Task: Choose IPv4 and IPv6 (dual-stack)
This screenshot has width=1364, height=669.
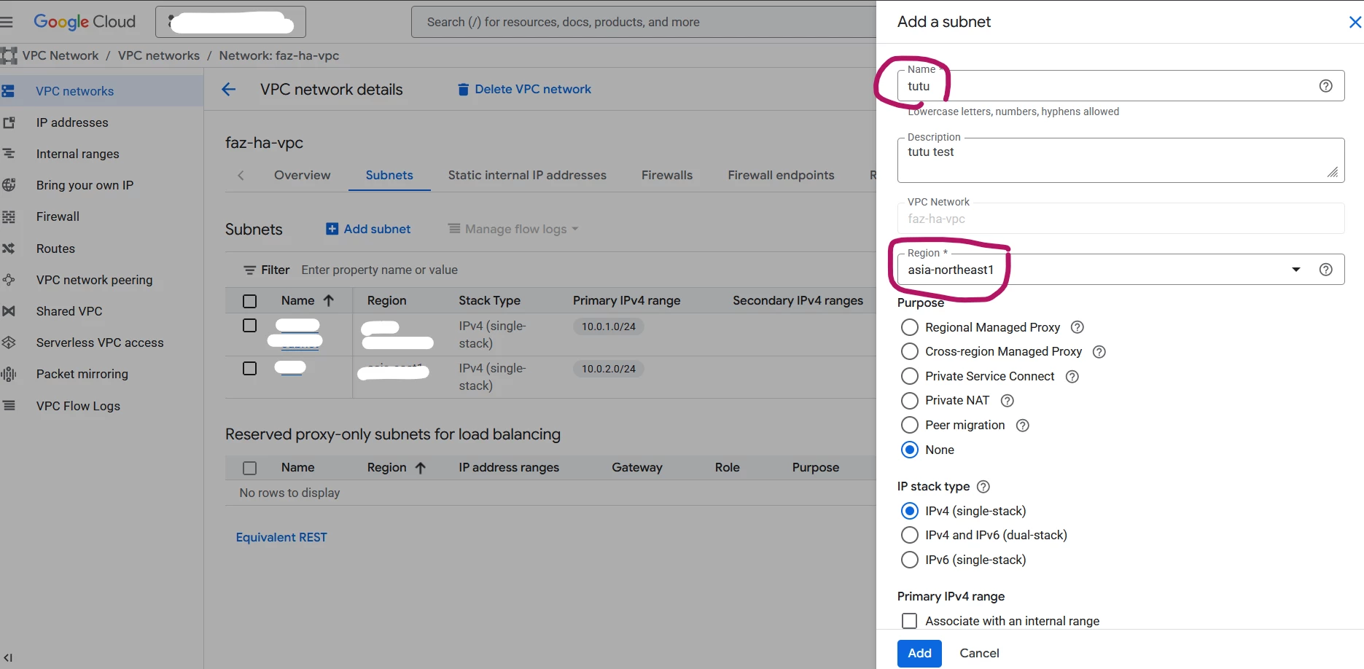Action: pyautogui.click(x=910, y=535)
